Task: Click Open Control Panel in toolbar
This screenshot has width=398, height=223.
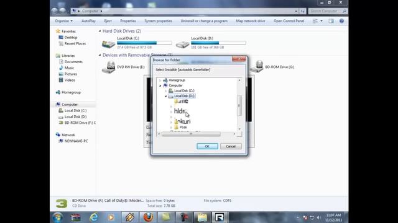Action: 289,21
